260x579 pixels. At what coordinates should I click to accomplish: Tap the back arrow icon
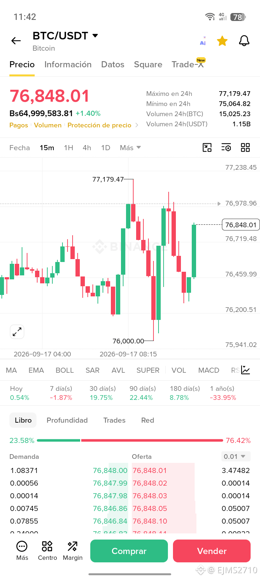[x=16, y=41]
